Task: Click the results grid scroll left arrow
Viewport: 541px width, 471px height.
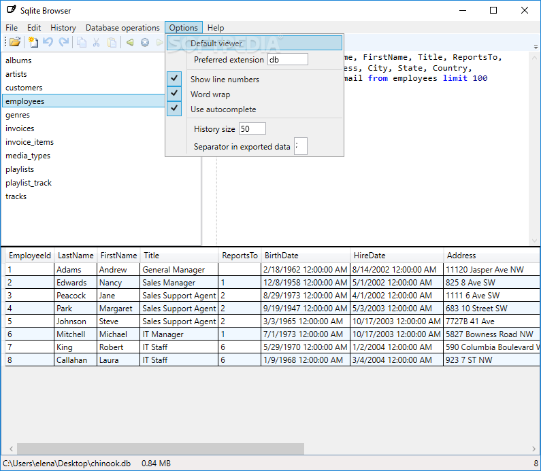Action: click(11, 449)
